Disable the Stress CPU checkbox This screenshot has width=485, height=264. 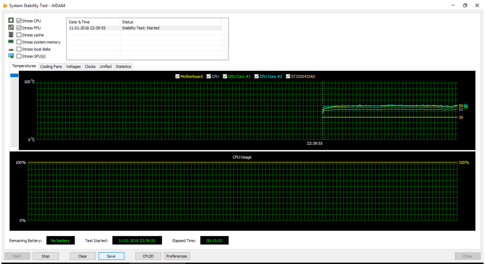[19, 21]
